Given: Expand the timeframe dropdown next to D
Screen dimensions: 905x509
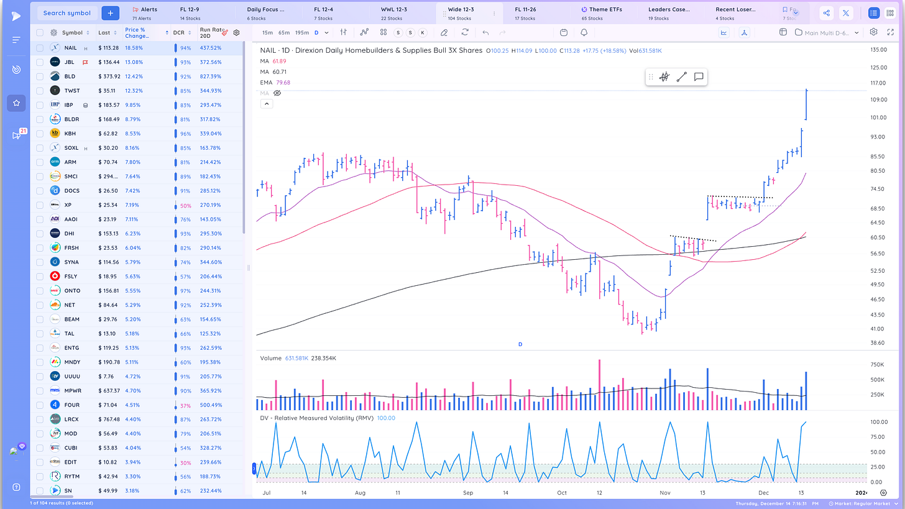Looking at the screenshot, I should click(x=326, y=32).
